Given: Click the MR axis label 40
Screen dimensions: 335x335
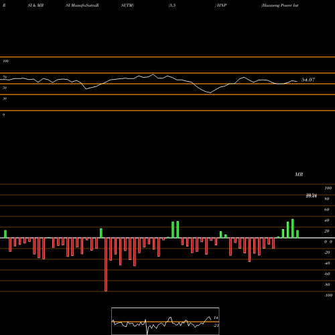Looking at the screenshot, I should coord(327,220).
